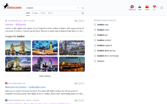
Task: Click preview button for Wikipedia result
Action: 79,21
